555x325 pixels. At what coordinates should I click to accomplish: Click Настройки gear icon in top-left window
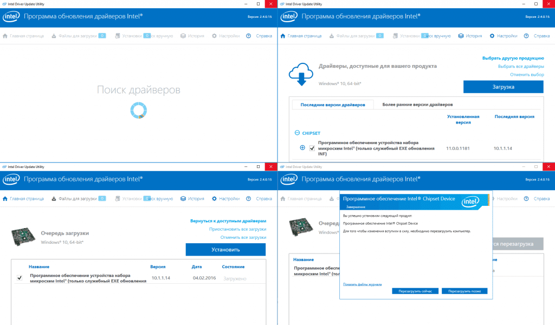pyautogui.click(x=214, y=36)
